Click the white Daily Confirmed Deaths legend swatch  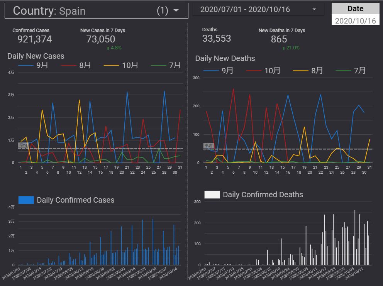[x=212, y=195]
